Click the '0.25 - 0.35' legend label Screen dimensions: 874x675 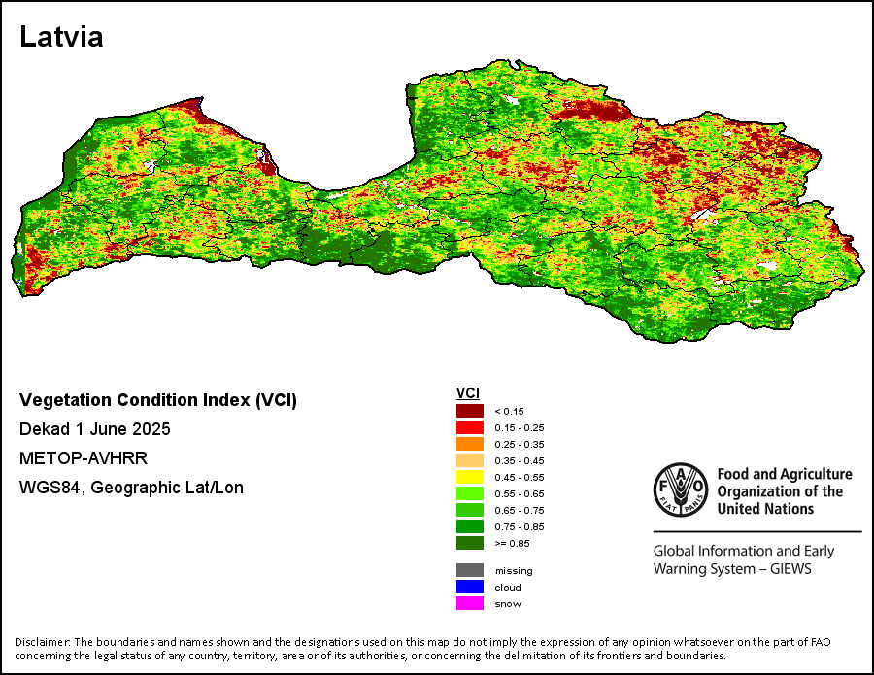(x=520, y=444)
